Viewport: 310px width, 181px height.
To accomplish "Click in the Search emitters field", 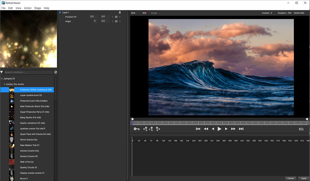I will pyautogui.click(x=28, y=72).
